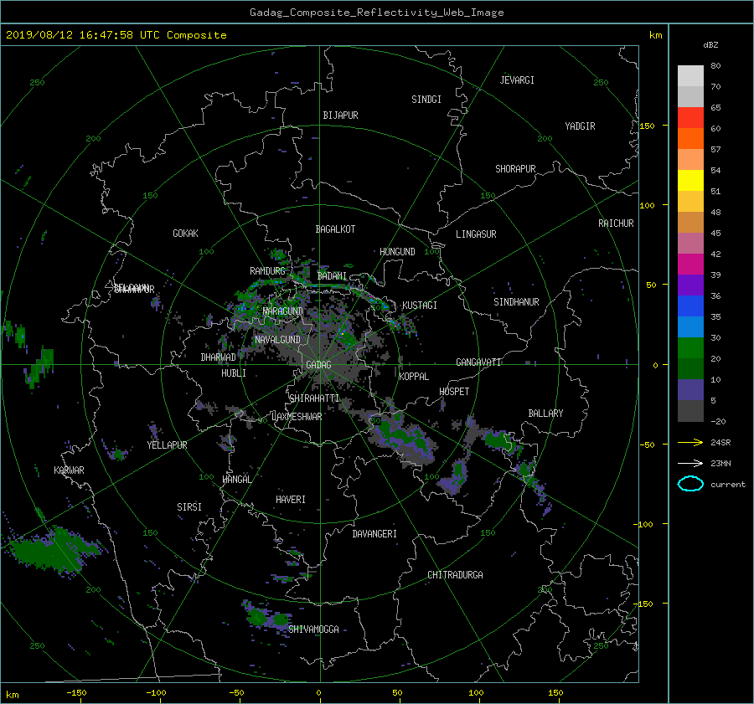Click the YELLAPUR city label
The height and width of the screenshot is (704, 754).
coord(167,445)
